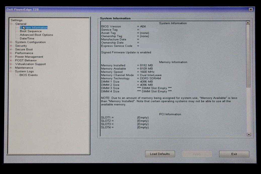Expand the Performance node
The height and width of the screenshot is (174, 261).
tap(11, 53)
